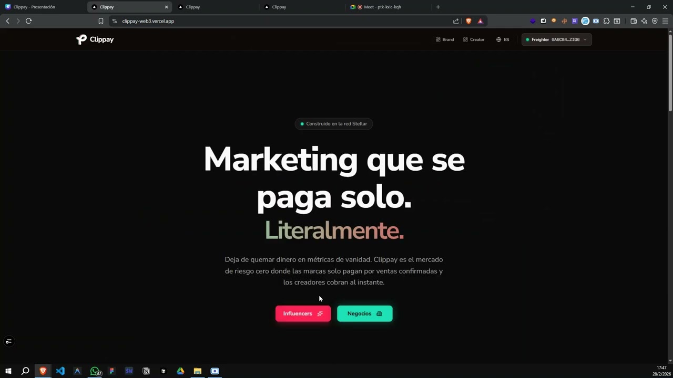This screenshot has height=378, width=673.
Task: Click the Brave Rewards triangle icon
Action: pos(480,21)
